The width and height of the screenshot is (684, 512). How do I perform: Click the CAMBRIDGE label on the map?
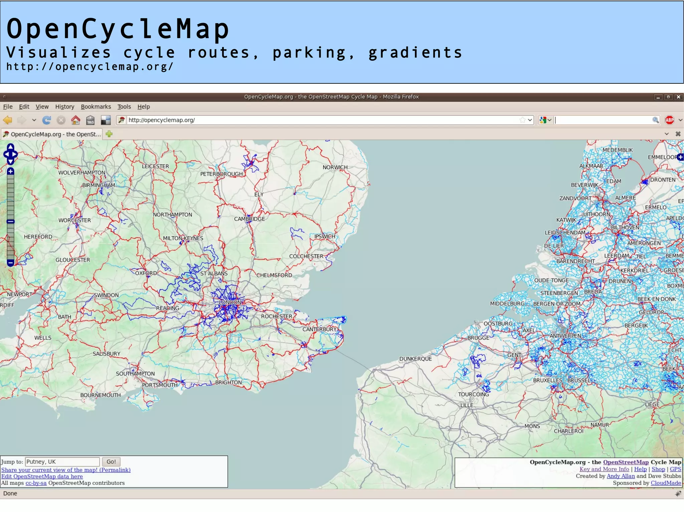[249, 219]
